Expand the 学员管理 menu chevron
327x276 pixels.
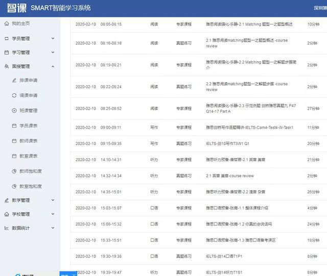53,39
